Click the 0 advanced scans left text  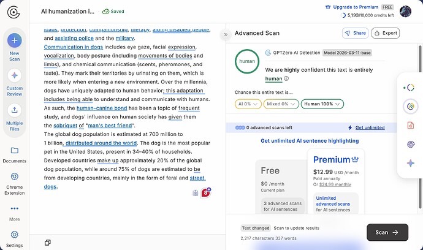(269, 127)
